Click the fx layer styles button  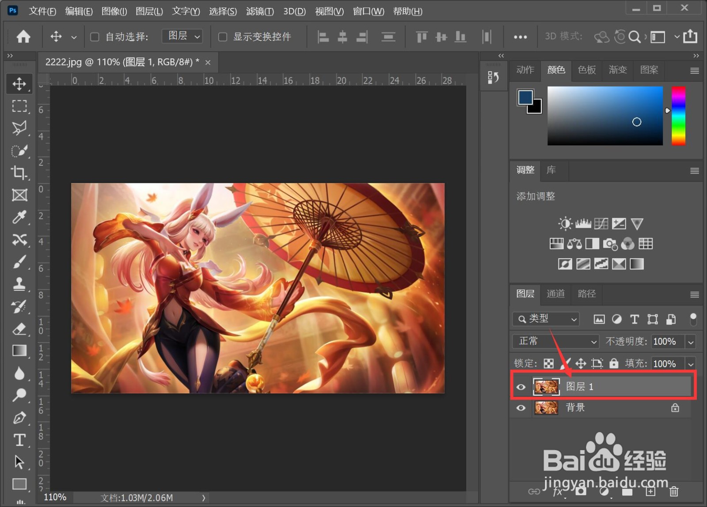coord(558,491)
